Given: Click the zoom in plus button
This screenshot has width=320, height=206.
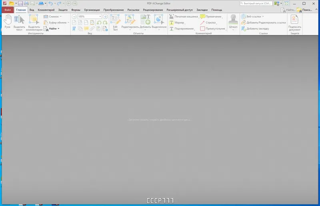Looking at the screenshot, I should coord(105,16).
